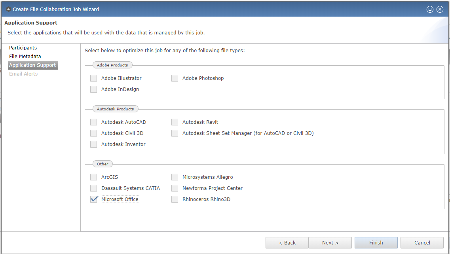This screenshot has height=254, width=450.
Task: Uncheck the Microsoft Office checkbox
Action: pos(93,199)
